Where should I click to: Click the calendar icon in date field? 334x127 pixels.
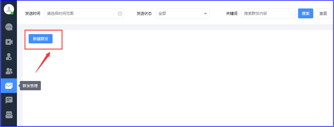[120, 13]
